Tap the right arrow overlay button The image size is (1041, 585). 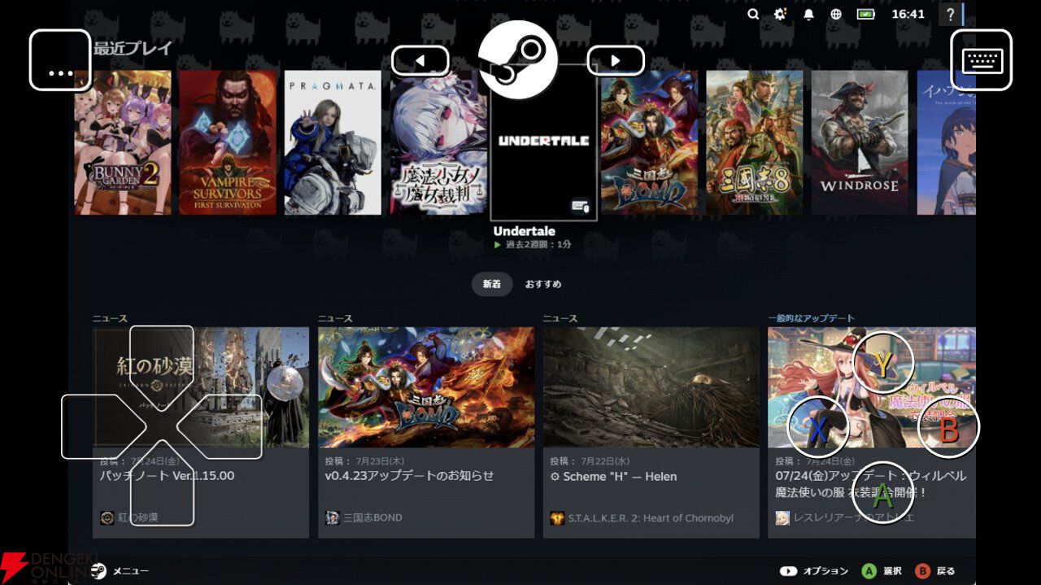(616, 60)
